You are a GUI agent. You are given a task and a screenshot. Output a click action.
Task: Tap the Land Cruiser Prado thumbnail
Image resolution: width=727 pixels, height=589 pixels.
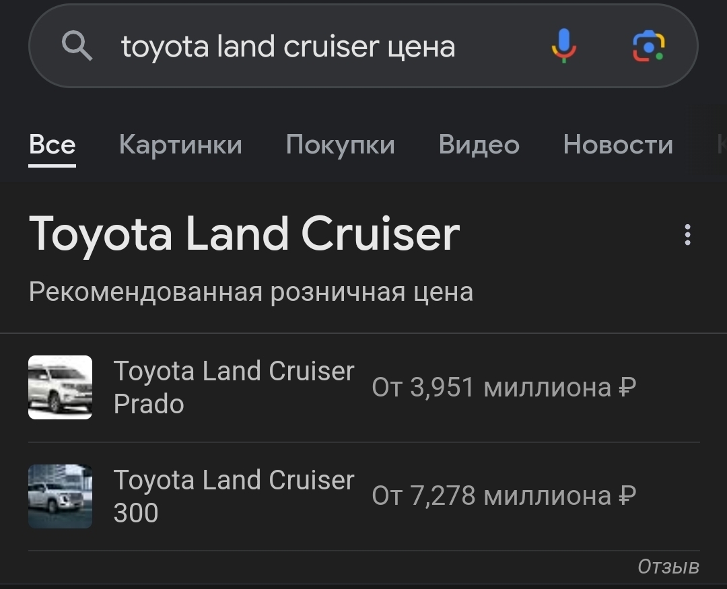[x=60, y=388]
